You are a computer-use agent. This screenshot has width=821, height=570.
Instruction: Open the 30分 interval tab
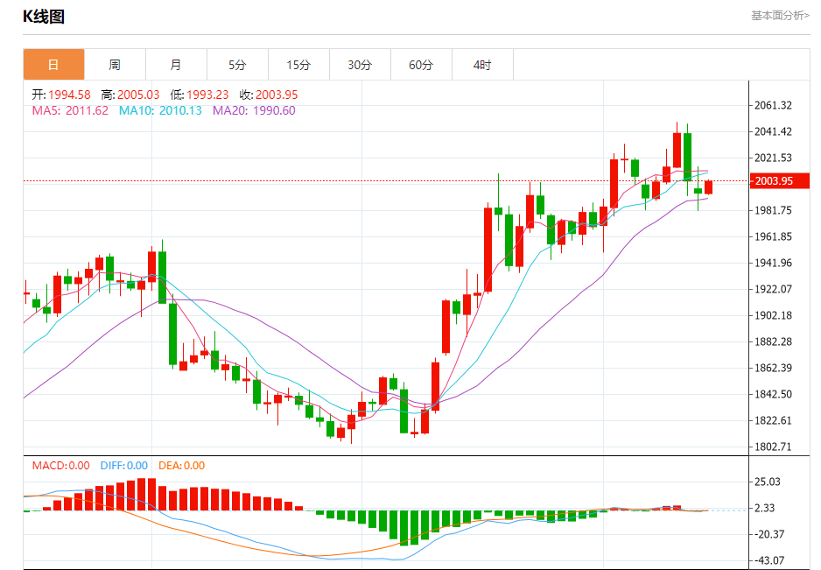[360, 65]
